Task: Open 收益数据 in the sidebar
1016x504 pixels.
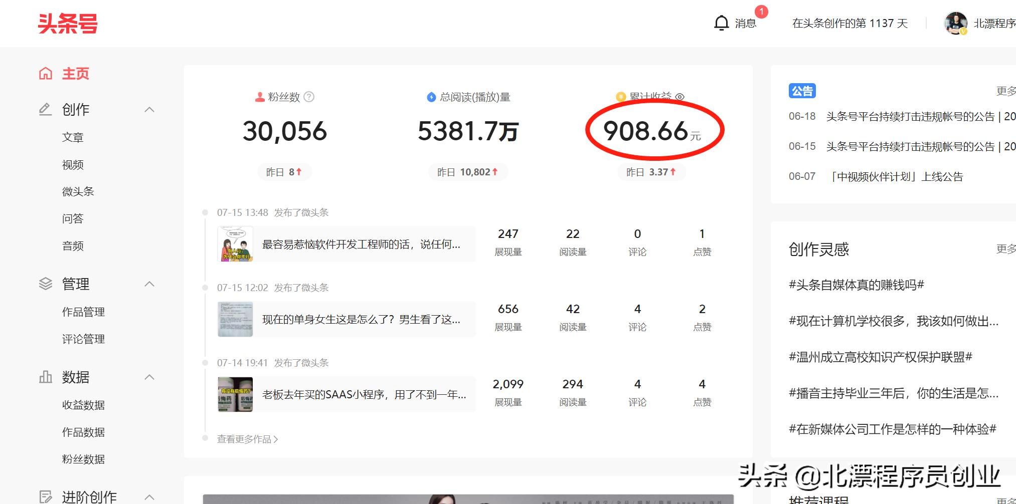Action: 83,405
